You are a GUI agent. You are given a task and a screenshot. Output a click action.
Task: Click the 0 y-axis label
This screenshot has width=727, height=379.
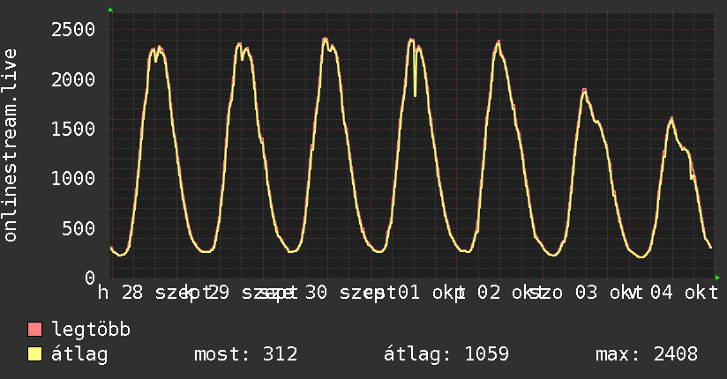click(90, 278)
